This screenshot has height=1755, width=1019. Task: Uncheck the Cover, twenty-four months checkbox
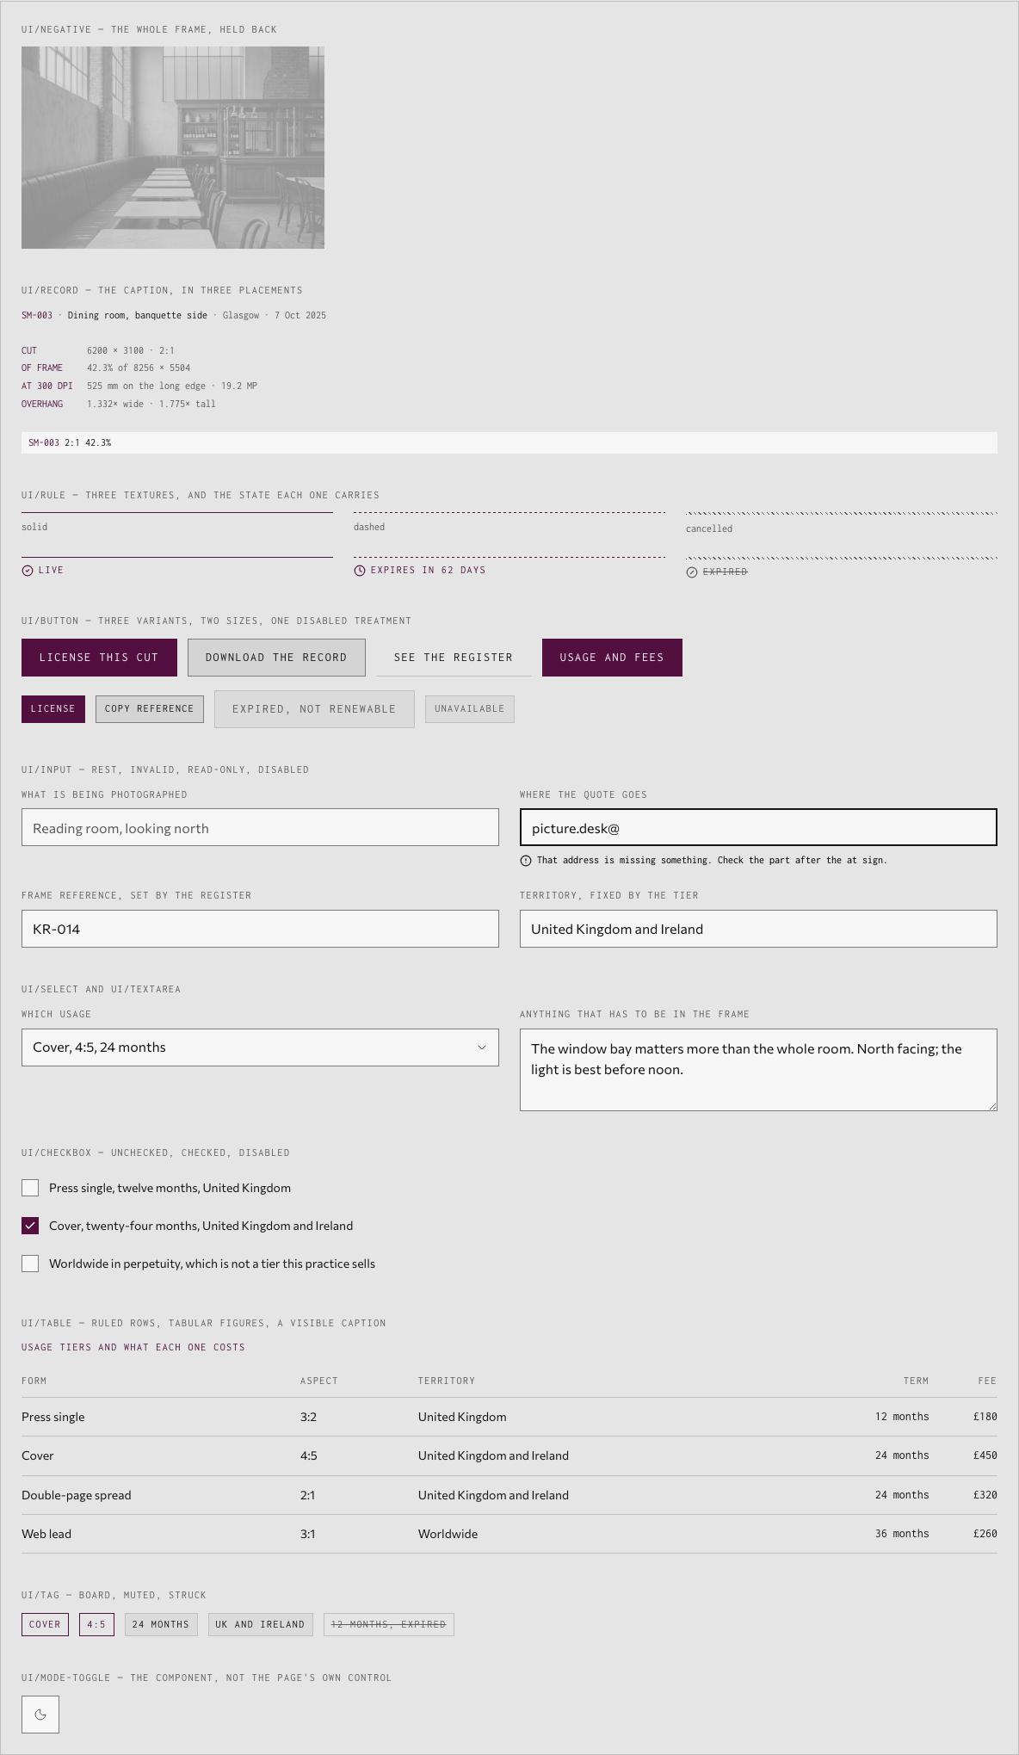pos(30,1226)
